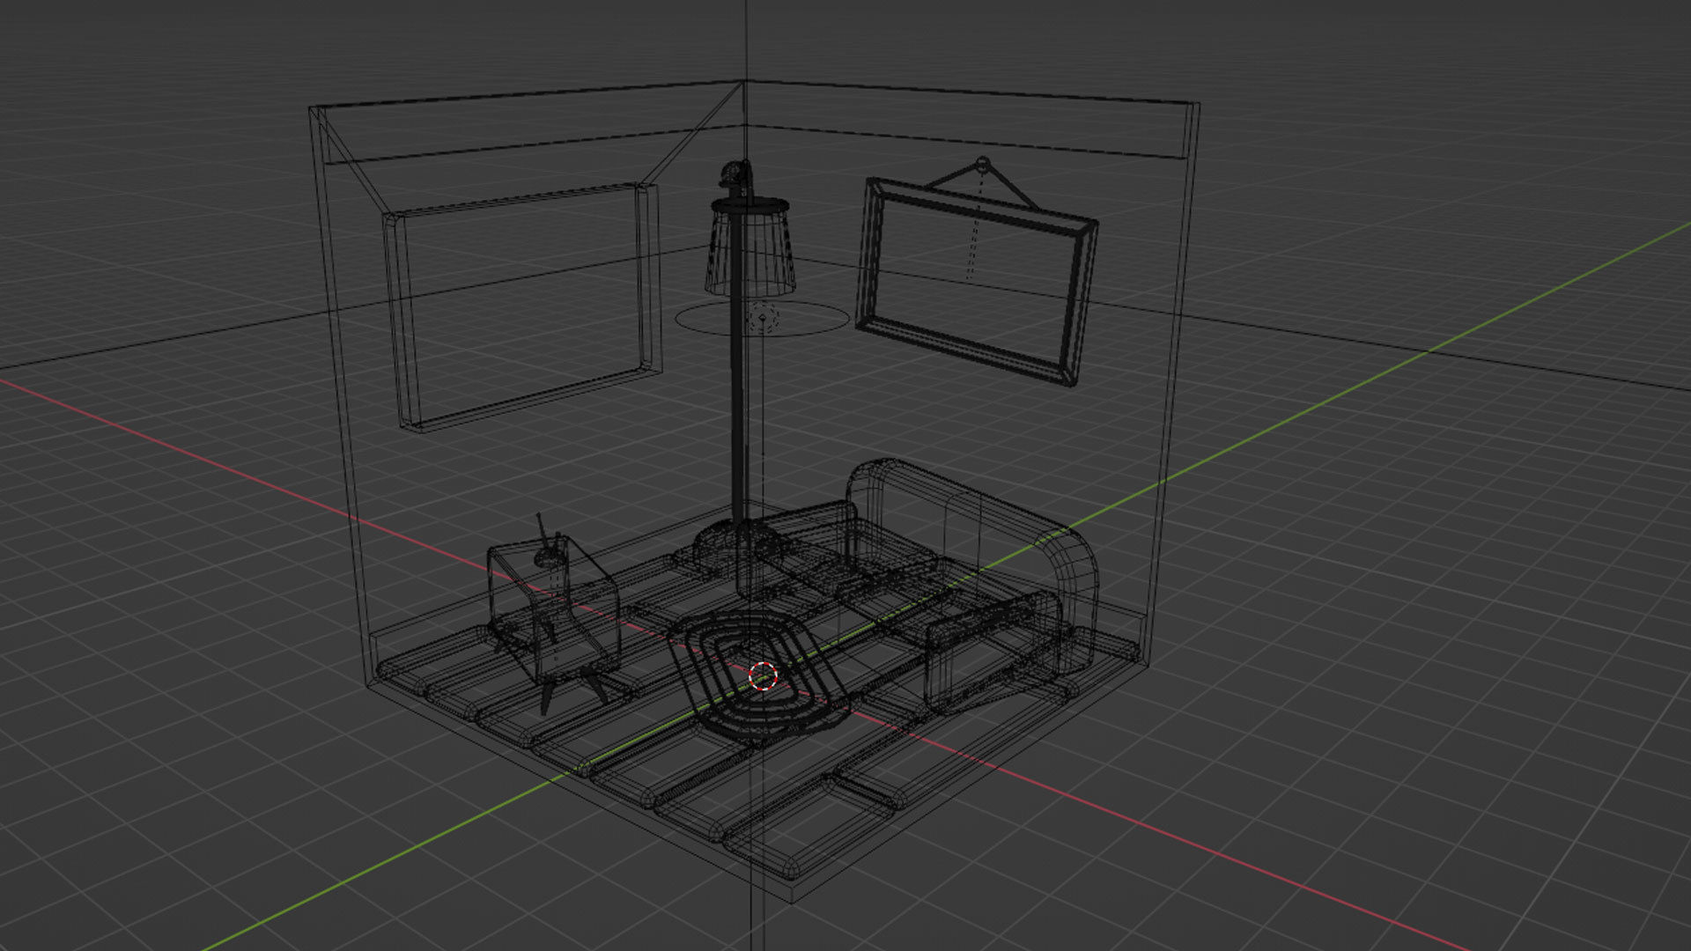Viewport: 1691px width, 951px height.
Task: Select the retro TV set body
Action: [553, 609]
